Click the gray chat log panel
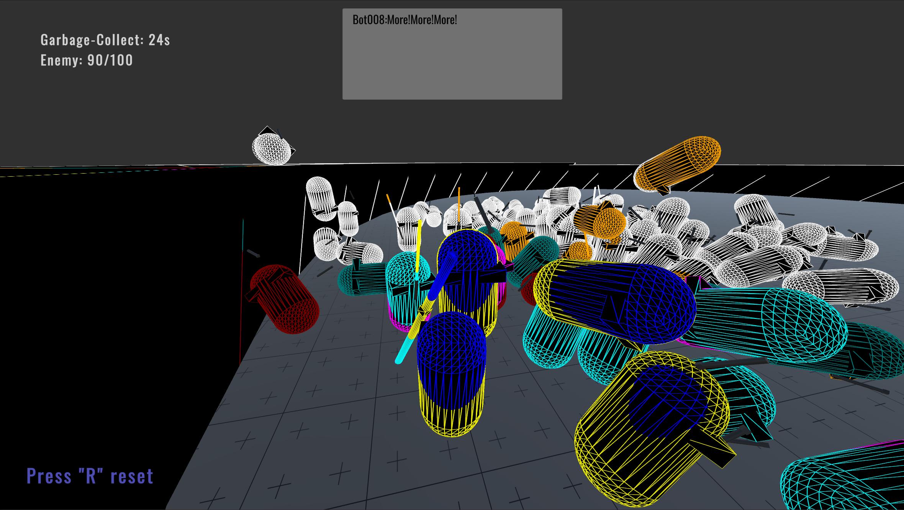The image size is (904, 510). [x=452, y=61]
